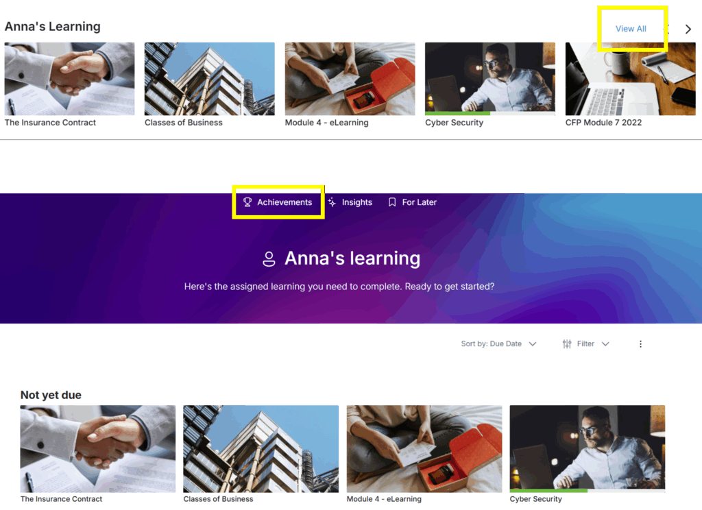The height and width of the screenshot is (510, 702).
Task: Switch to the Achievements tab
Action: coord(278,202)
